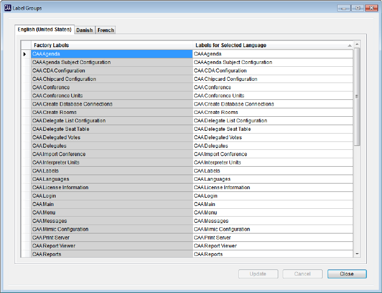Maximize the Label Groups window
The height and width of the screenshot is (293, 382).
357,8
